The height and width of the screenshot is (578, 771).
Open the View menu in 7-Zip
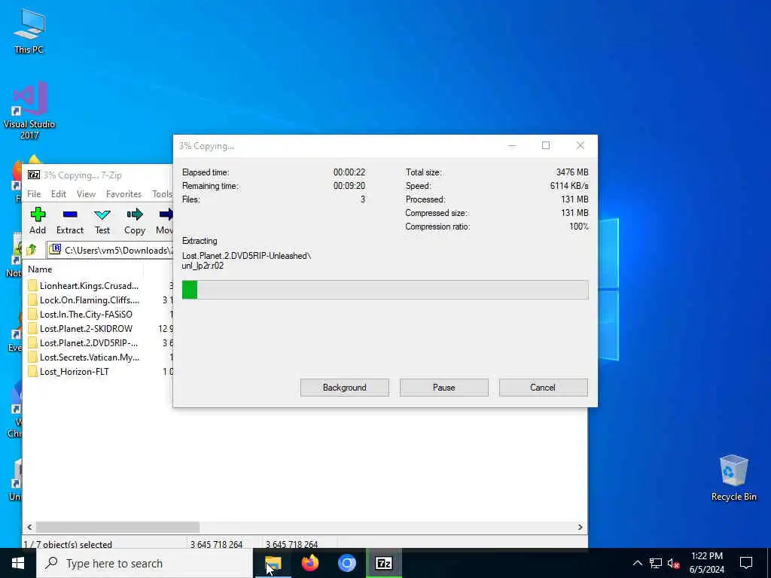[86, 194]
